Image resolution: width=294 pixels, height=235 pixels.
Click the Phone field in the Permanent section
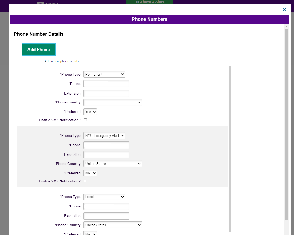tap(106, 84)
